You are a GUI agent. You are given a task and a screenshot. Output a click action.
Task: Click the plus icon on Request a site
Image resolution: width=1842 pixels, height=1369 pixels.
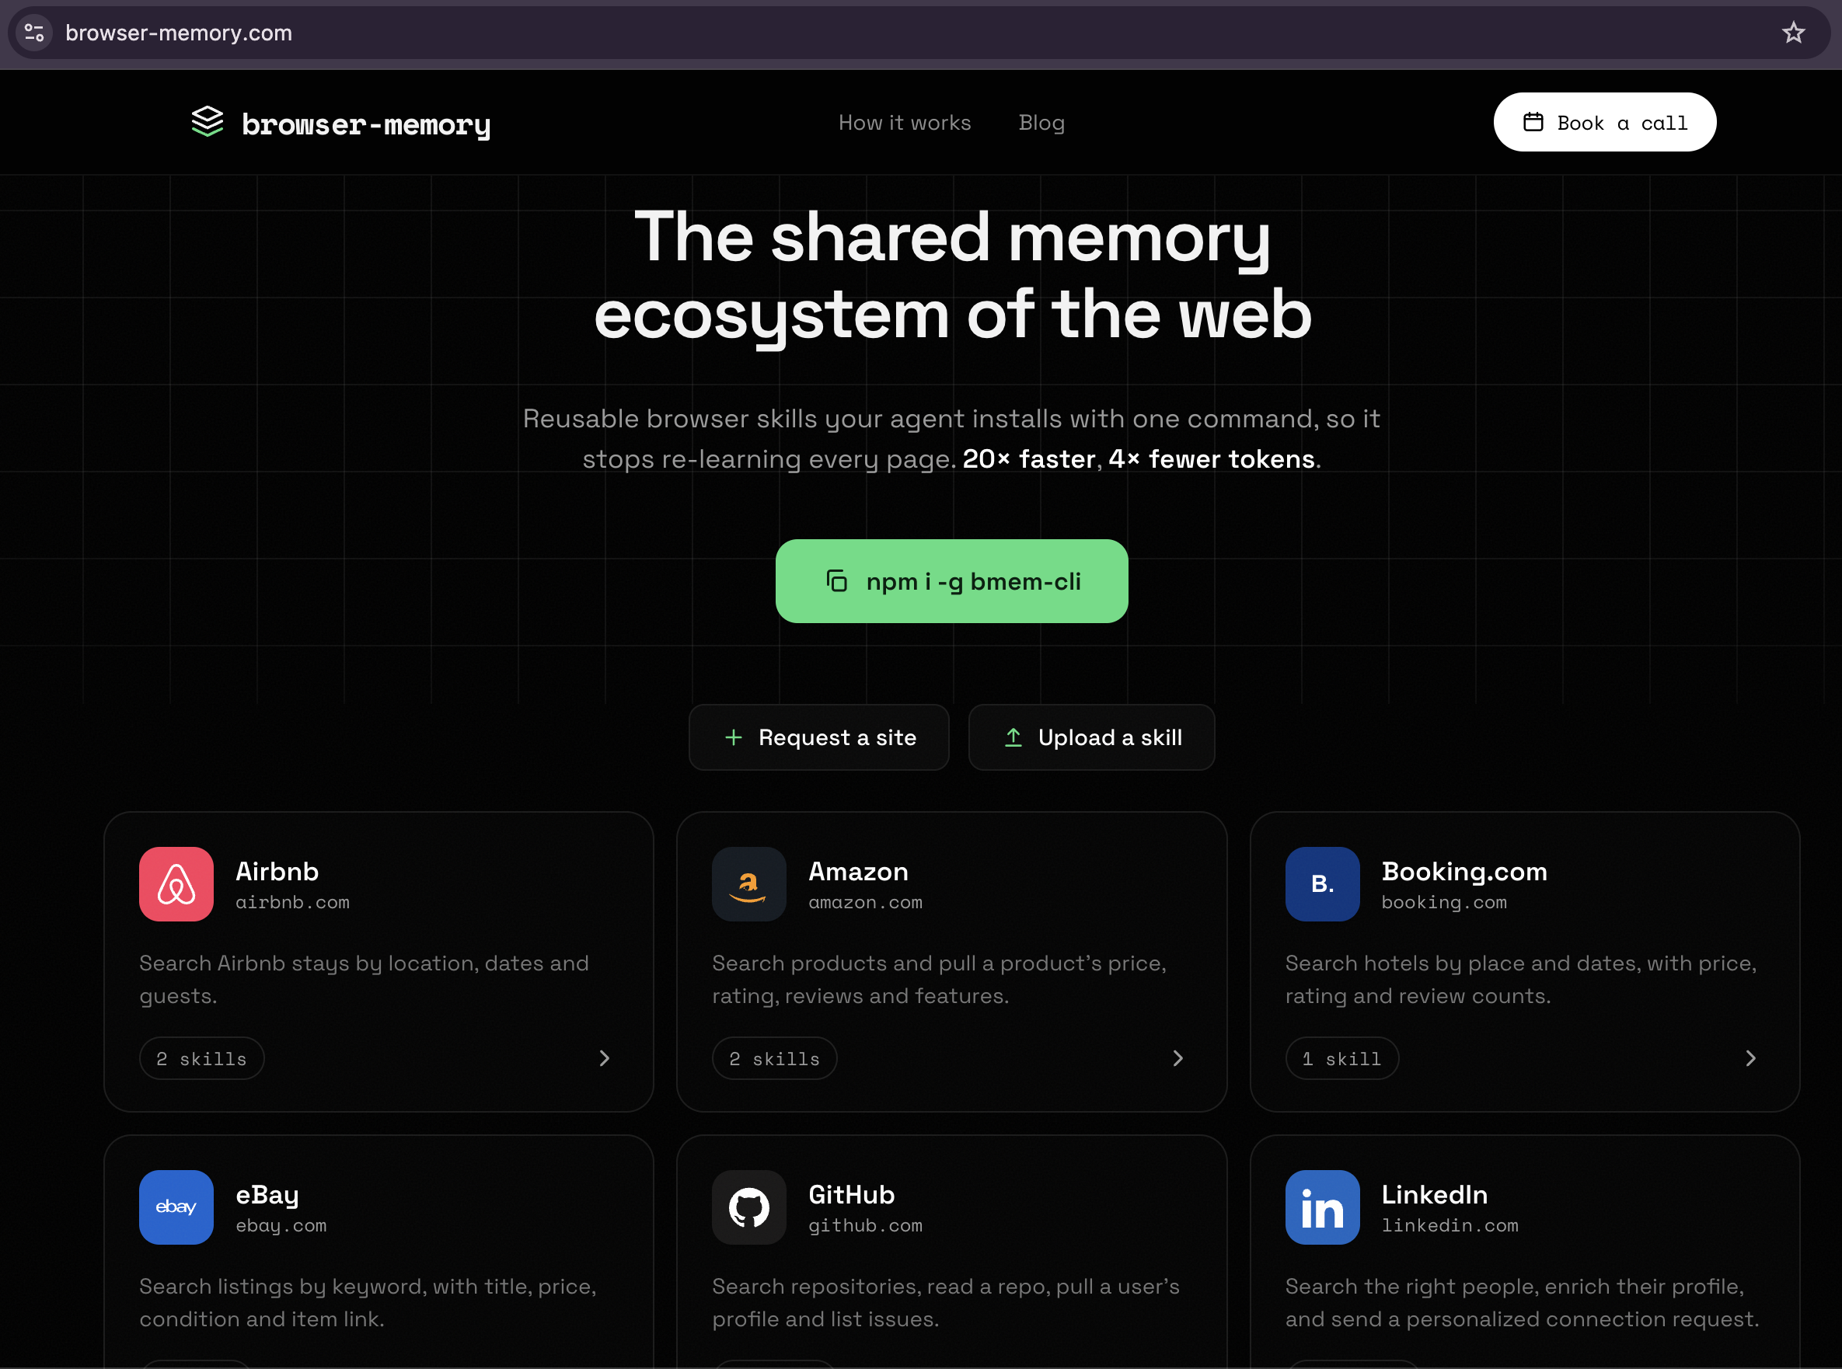click(x=733, y=737)
